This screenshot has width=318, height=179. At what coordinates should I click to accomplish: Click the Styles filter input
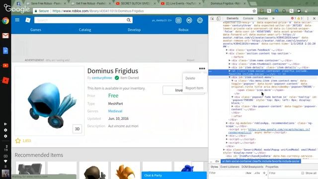tap(226, 173)
